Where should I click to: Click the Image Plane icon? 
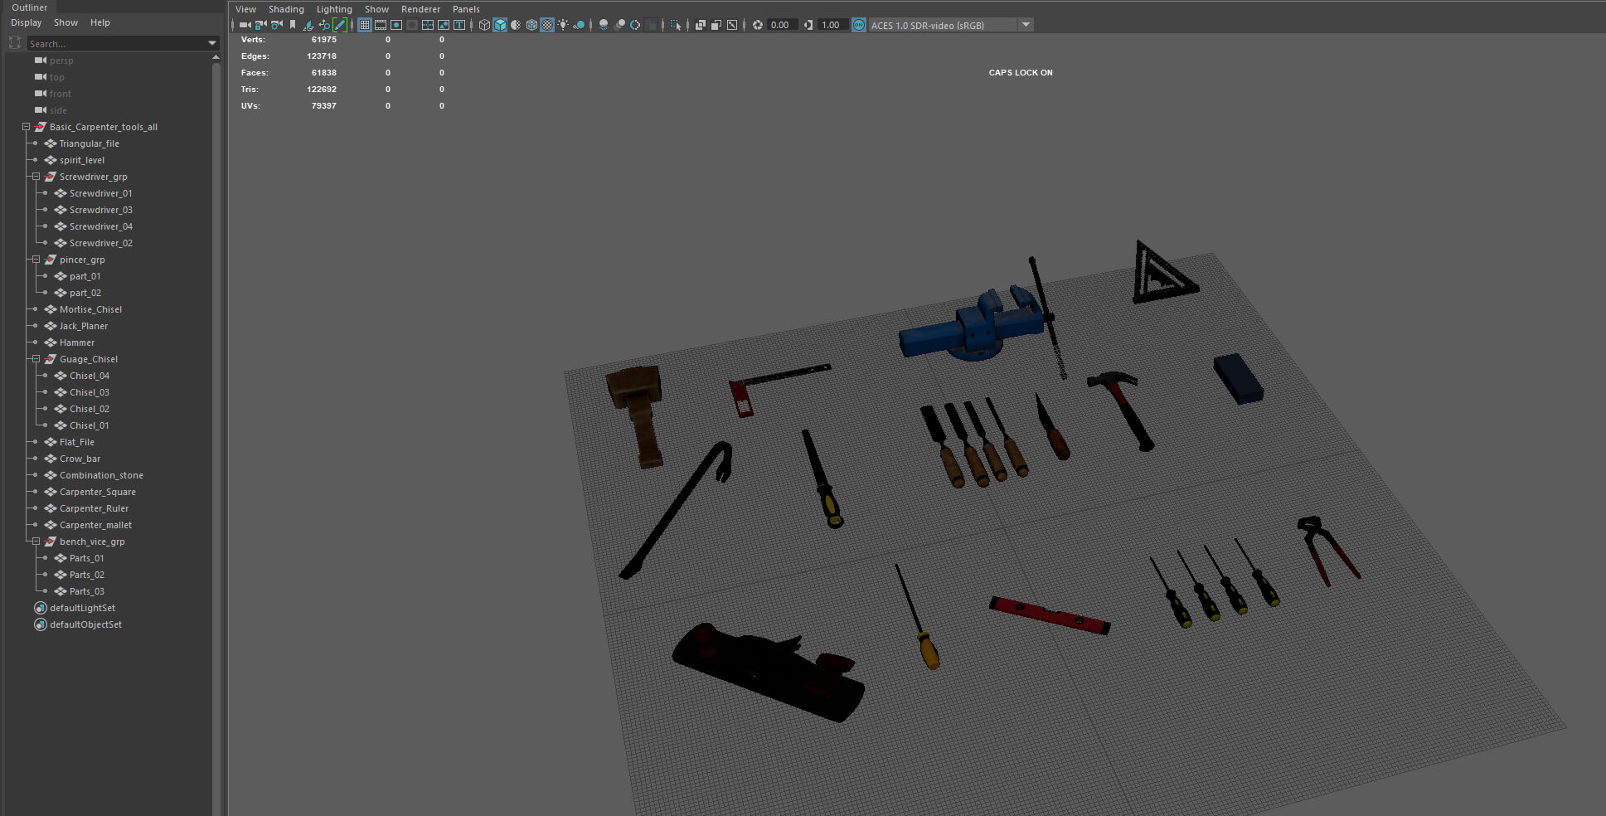pos(308,25)
